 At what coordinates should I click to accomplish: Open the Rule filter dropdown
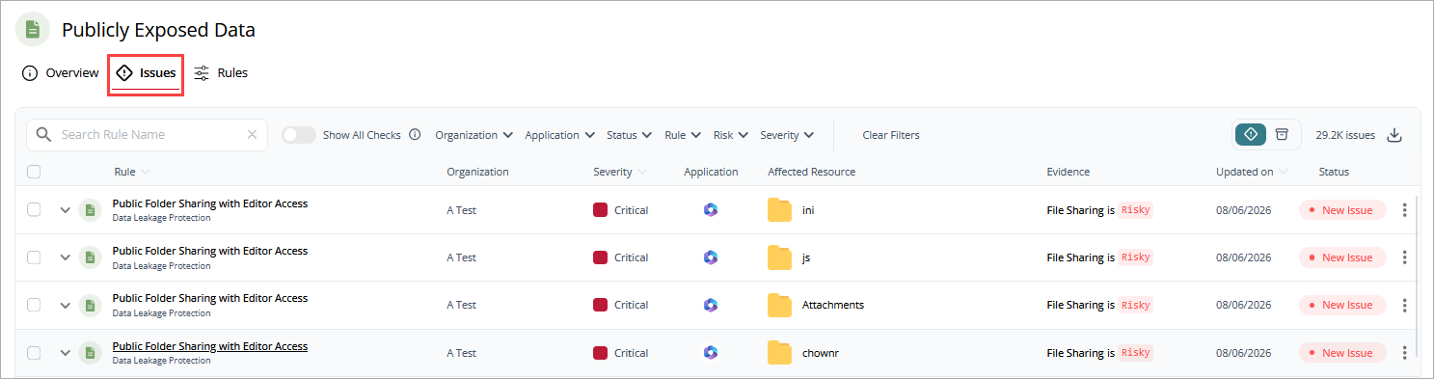683,135
